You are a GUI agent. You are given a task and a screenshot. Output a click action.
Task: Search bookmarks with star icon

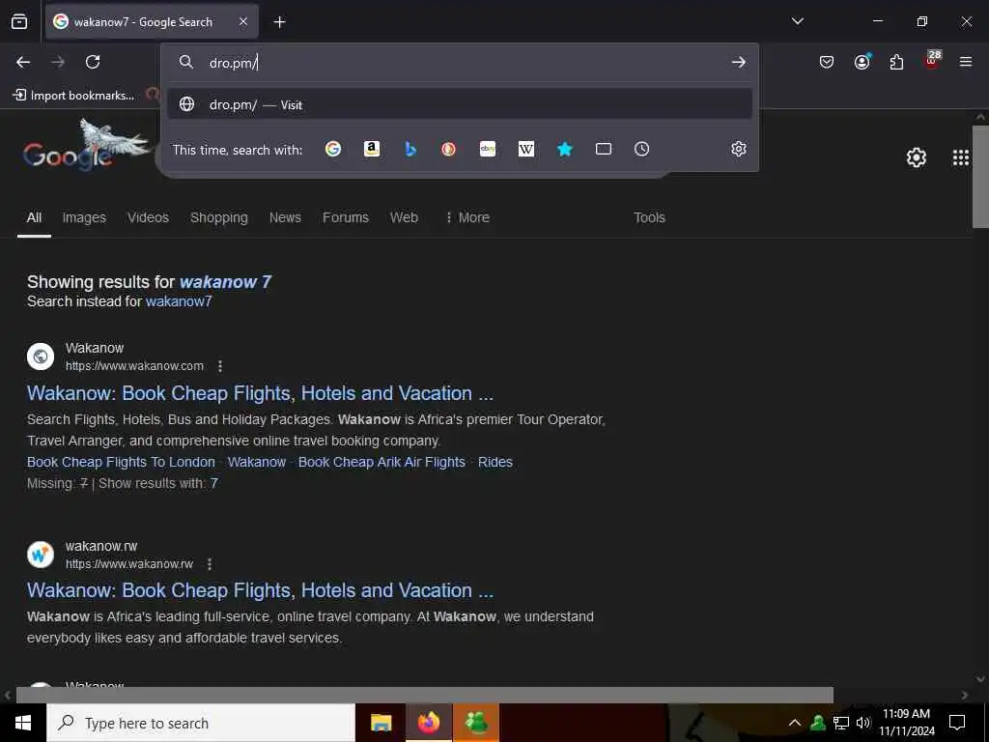click(564, 149)
